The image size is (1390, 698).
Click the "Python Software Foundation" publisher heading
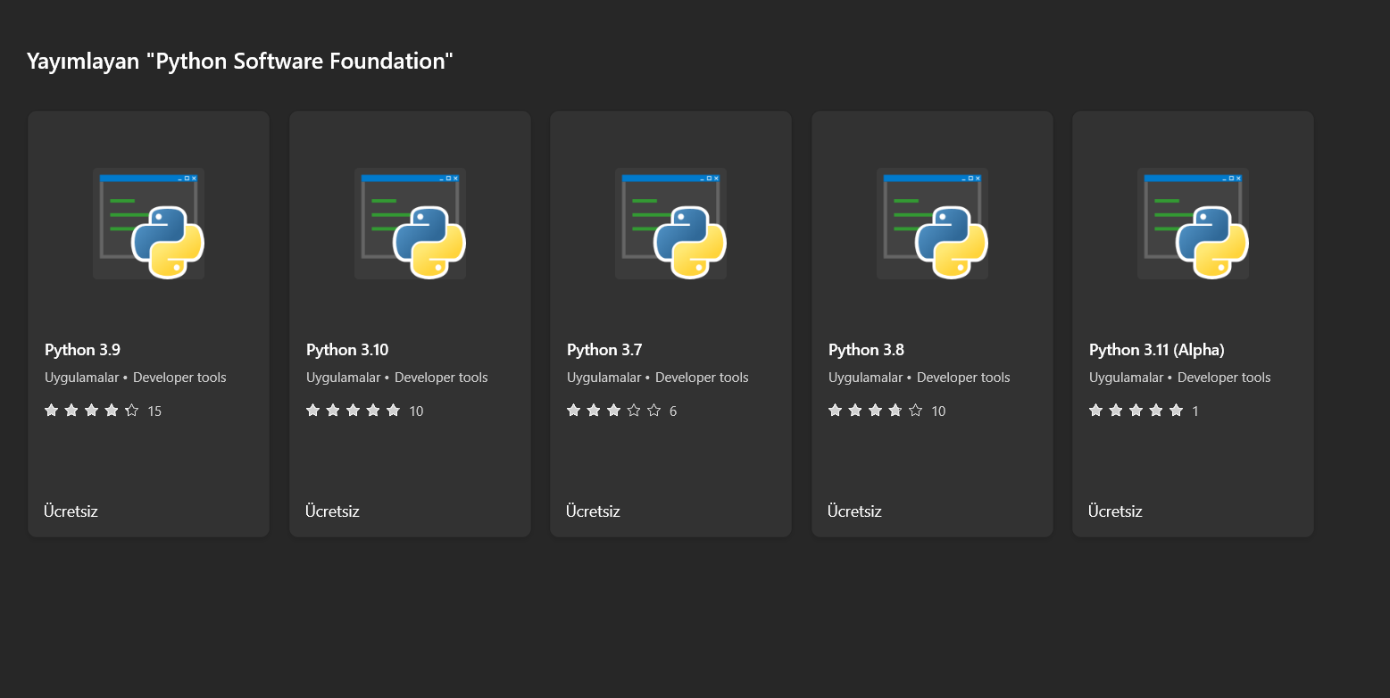[240, 62]
